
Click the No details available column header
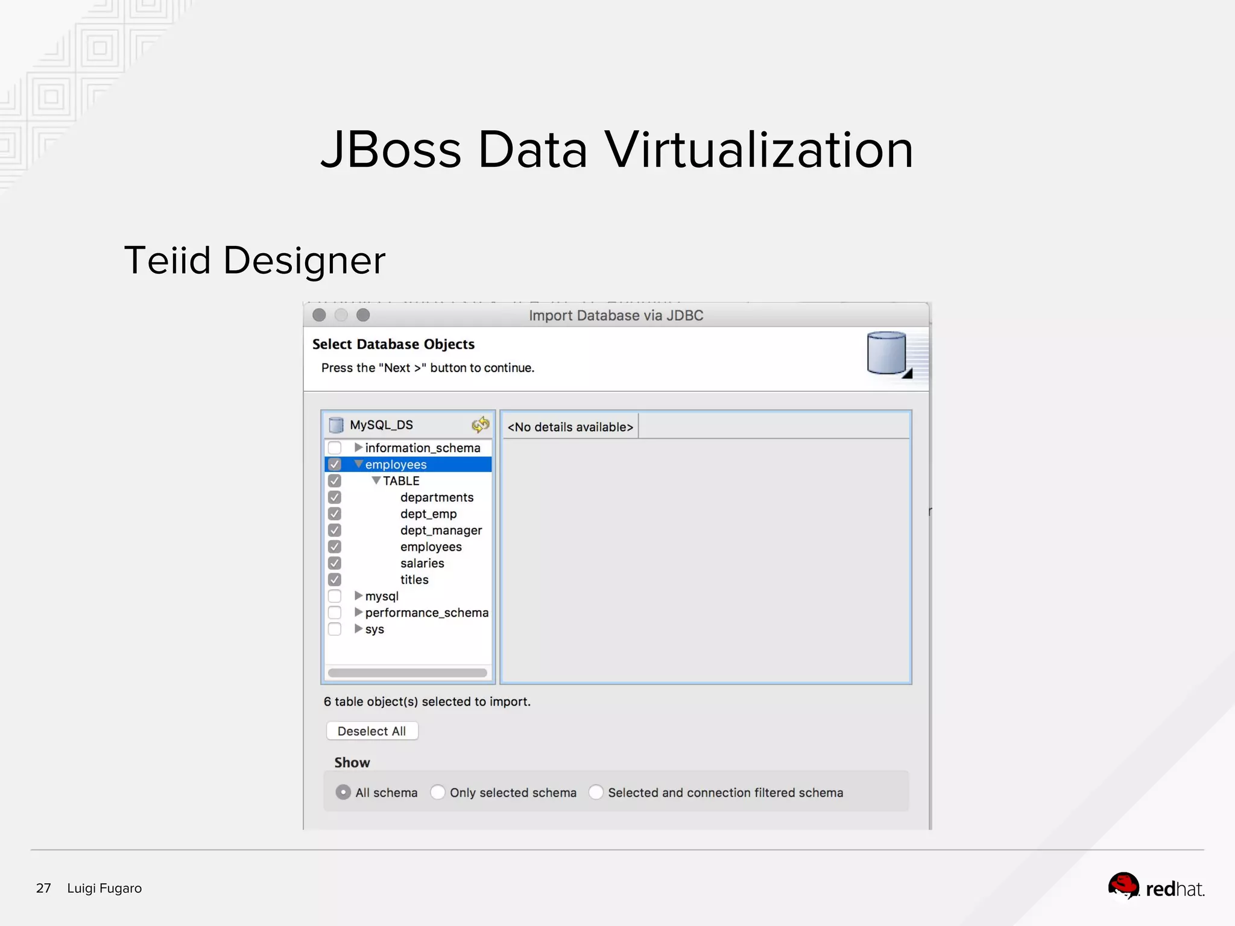click(570, 427)
